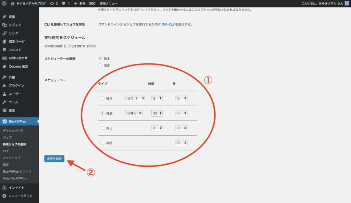351x203 pixels.
Task: Click the 外観 paintbrush icon
Action: pyautogui.click(x=4, y=77)
